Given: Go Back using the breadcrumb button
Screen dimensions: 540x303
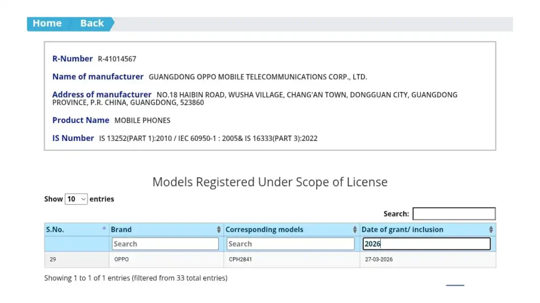Looking at the screenshot, I should (92, 24).
